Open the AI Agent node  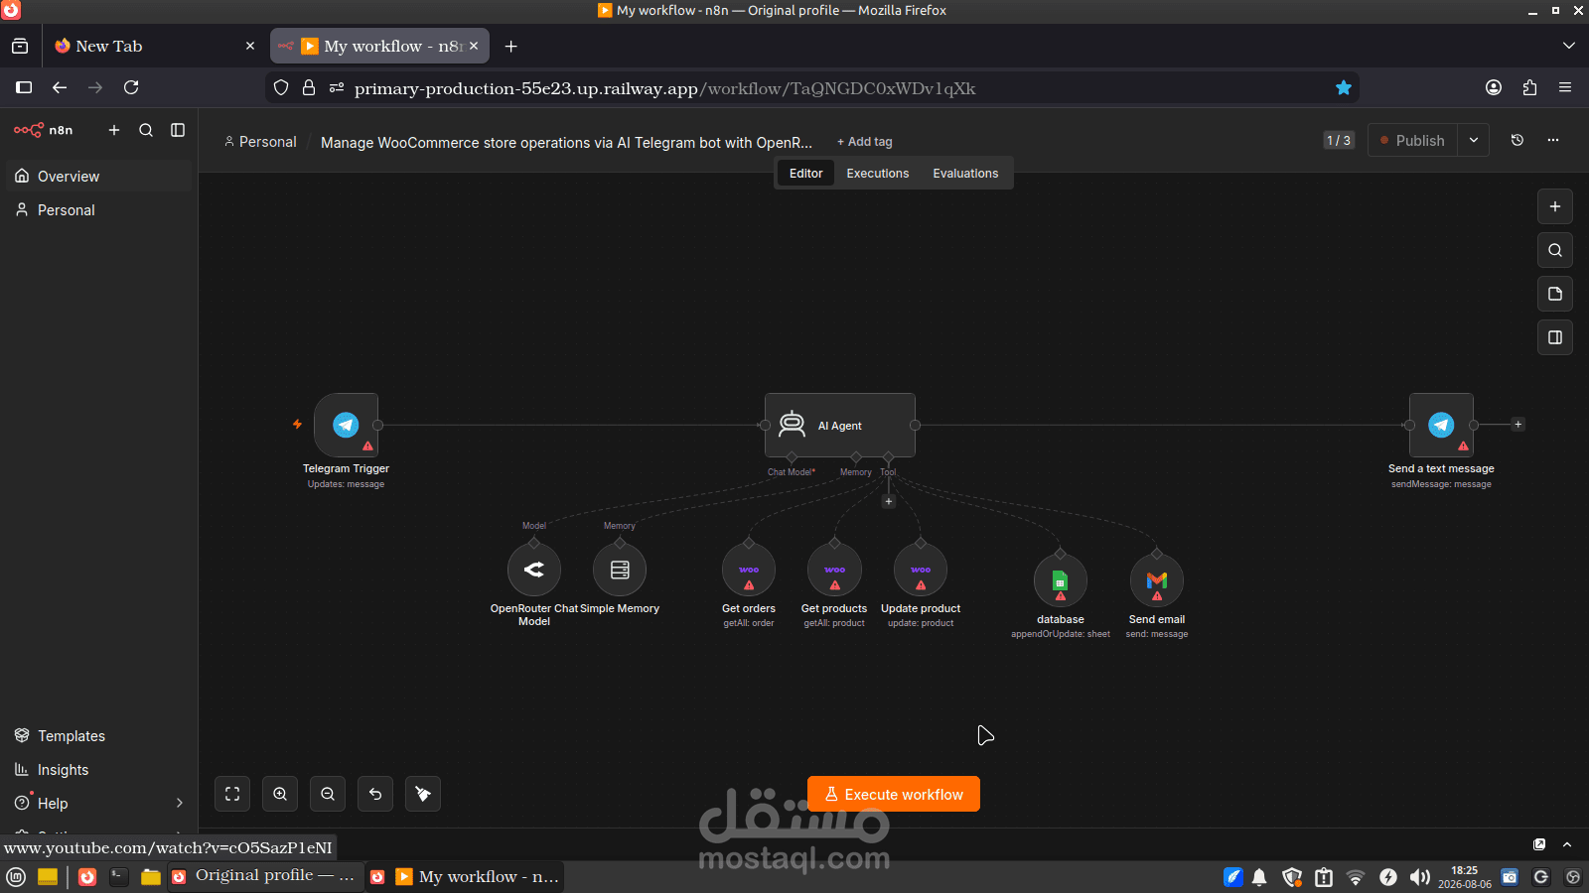[840, 425]
